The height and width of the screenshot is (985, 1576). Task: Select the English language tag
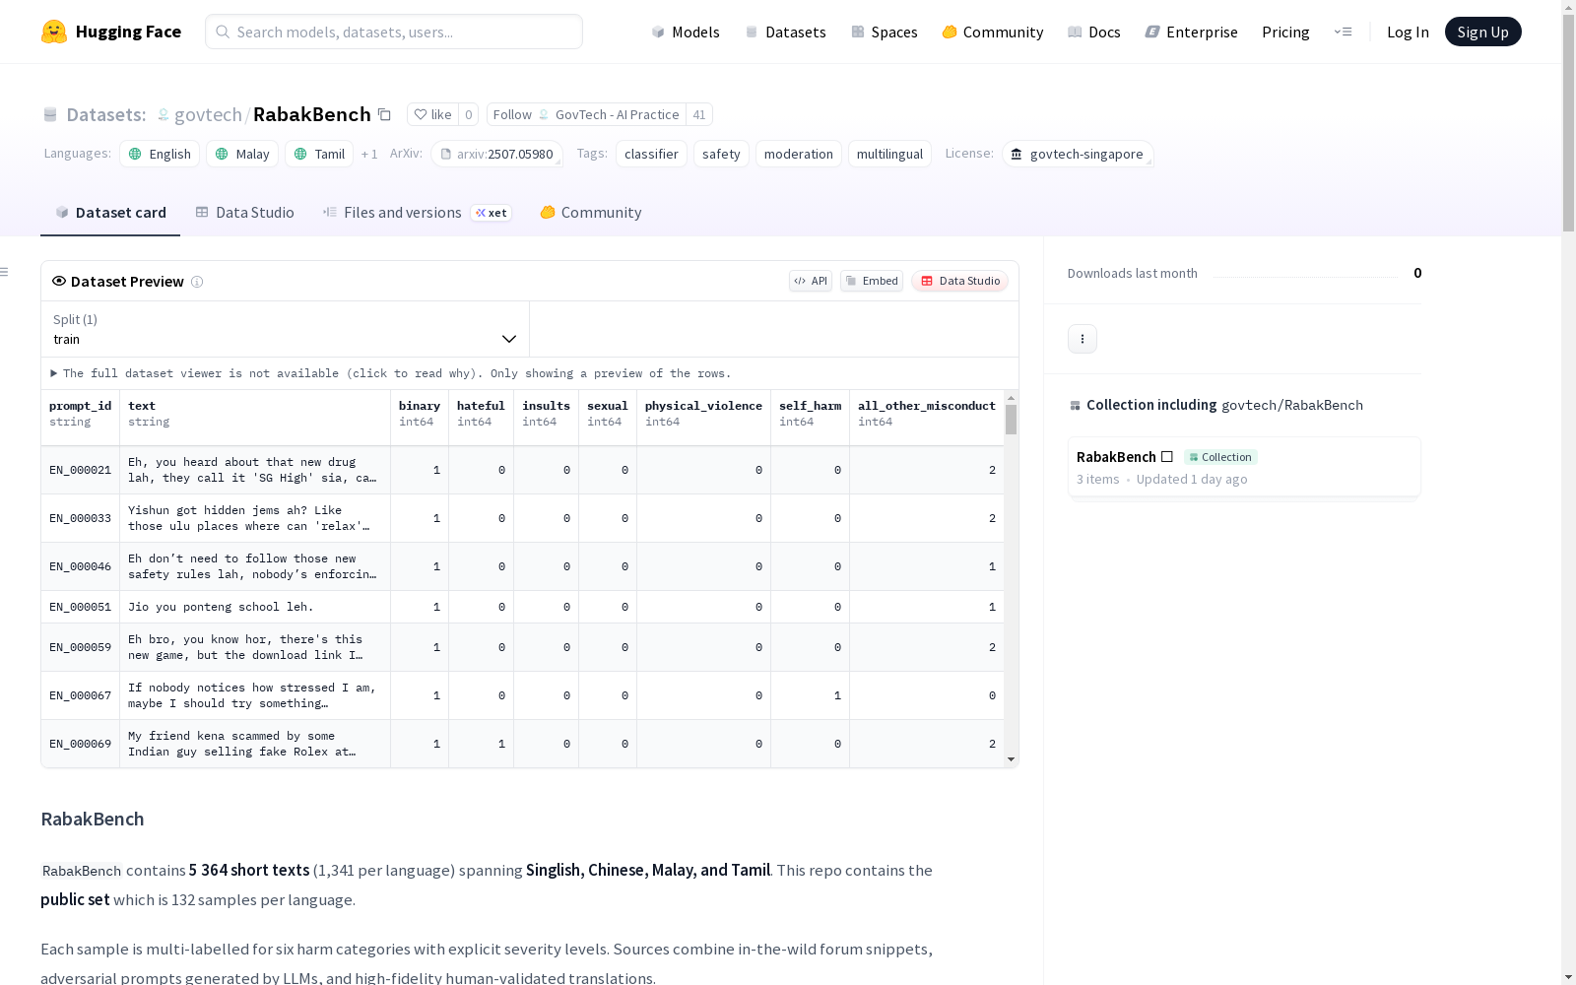[160, 154]
